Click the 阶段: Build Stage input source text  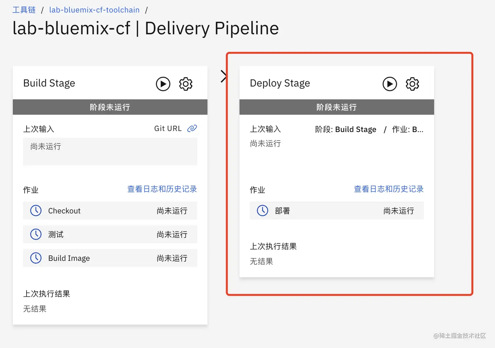point(346,129)
